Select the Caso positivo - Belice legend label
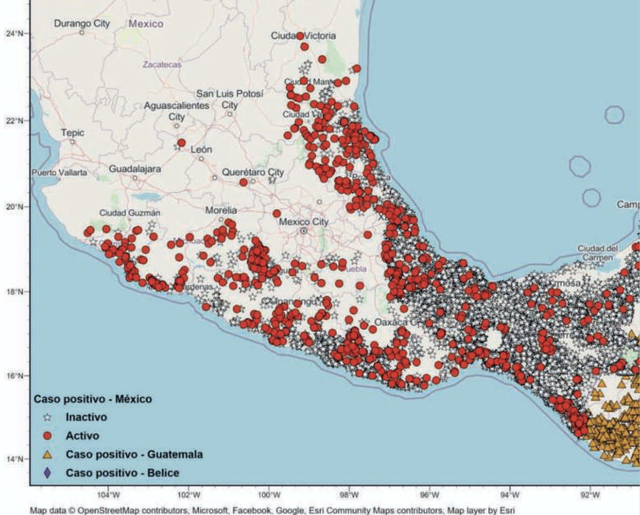Screen dimensions: 640x515 coord(123,473)
